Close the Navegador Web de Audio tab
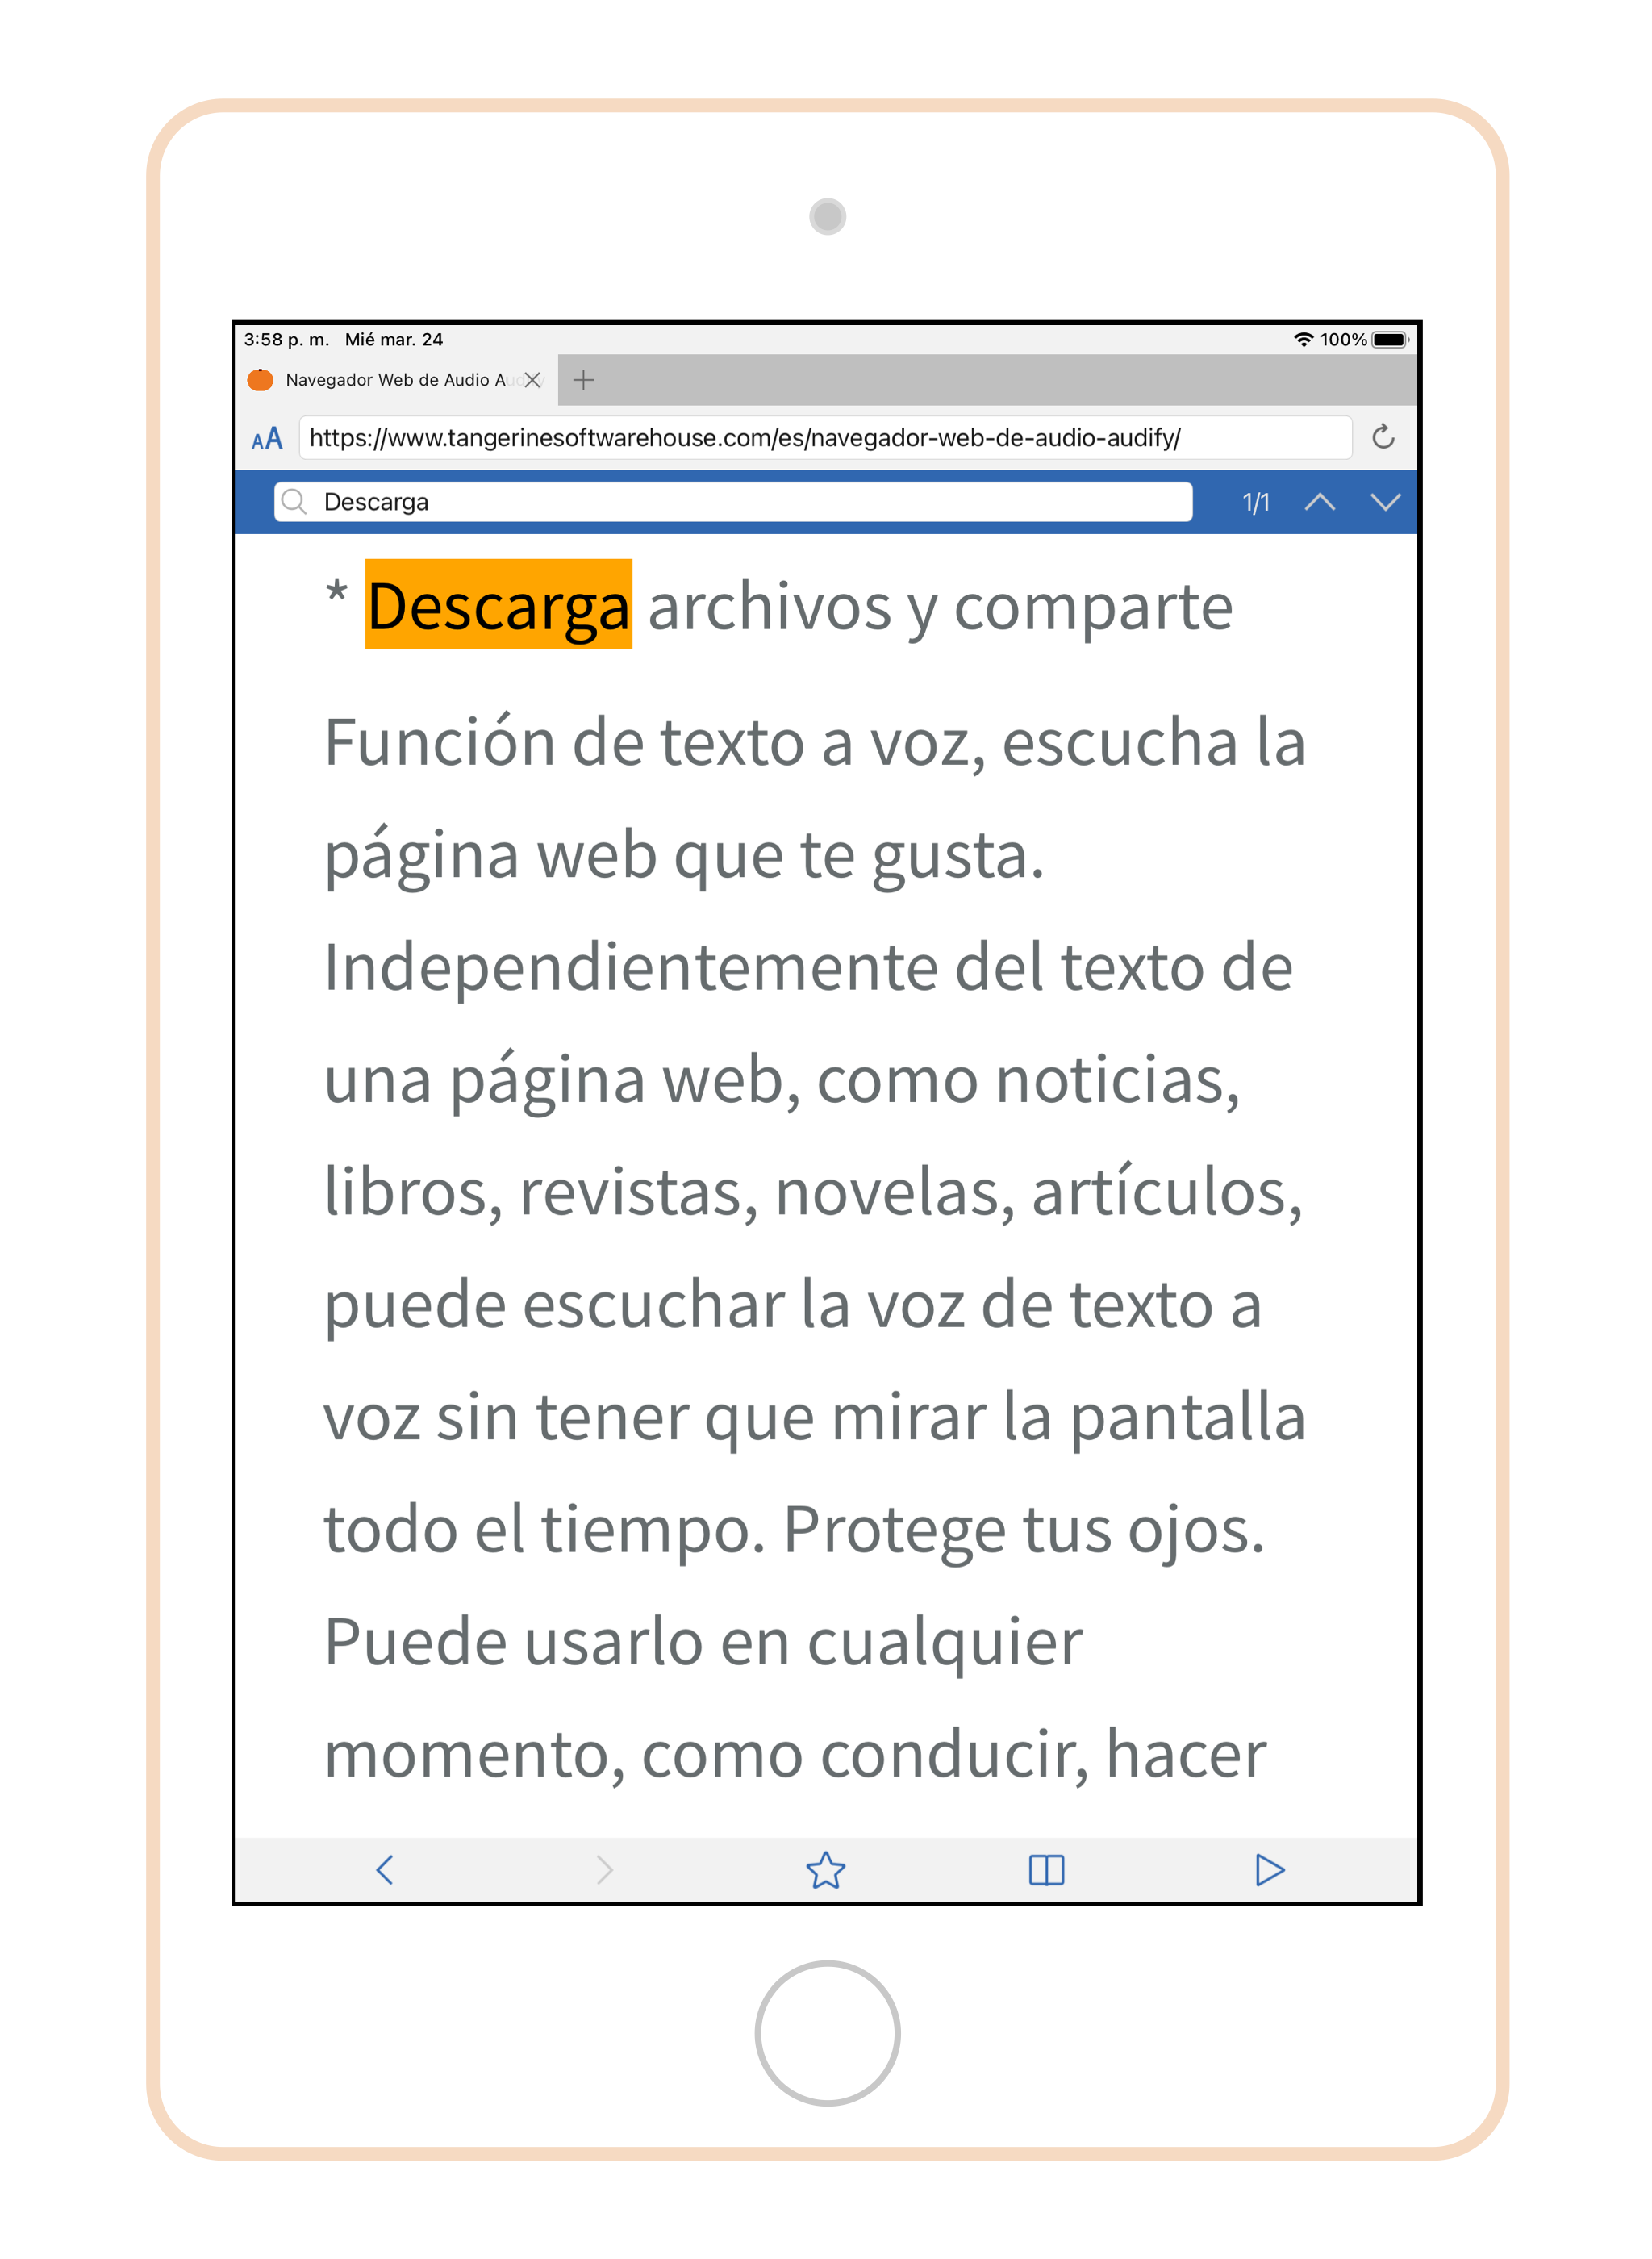Image resolution: width=1652 pixels, height=2259 pixels. pos(533,380)
